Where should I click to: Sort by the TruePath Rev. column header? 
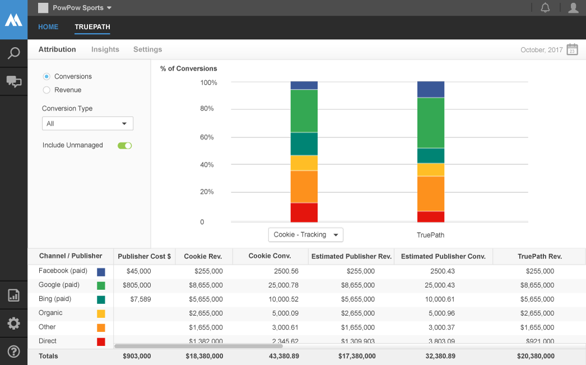[540, 257]
